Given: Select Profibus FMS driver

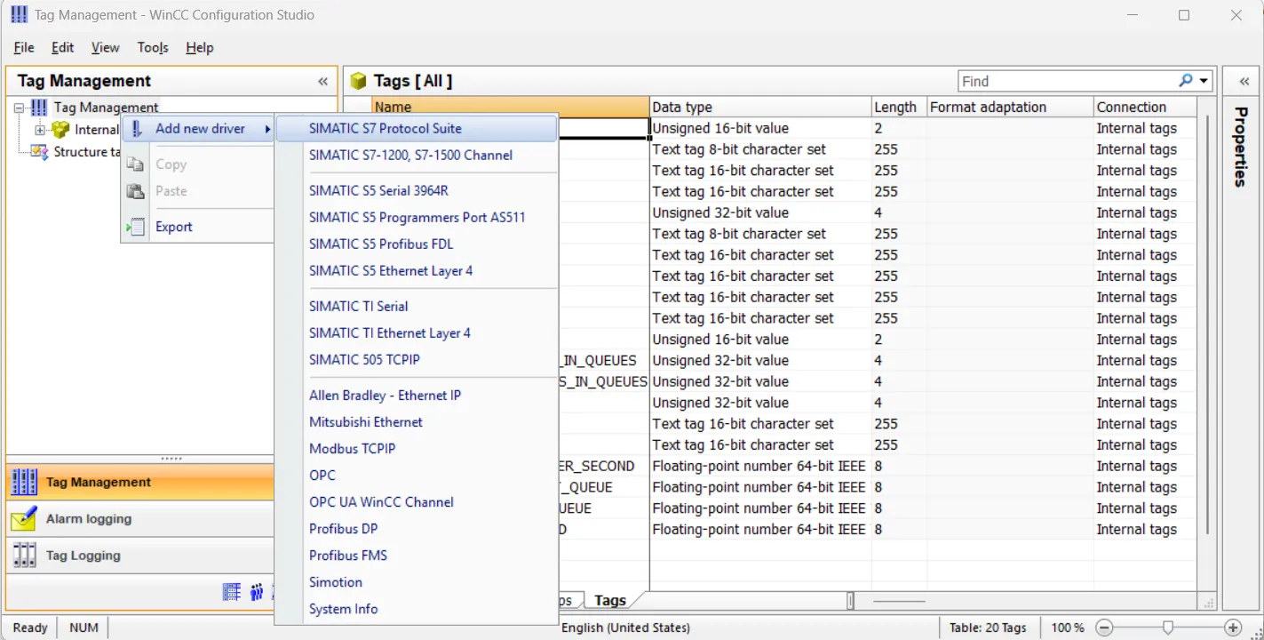Looking at the screenshot, I should [x=417, y=556].
